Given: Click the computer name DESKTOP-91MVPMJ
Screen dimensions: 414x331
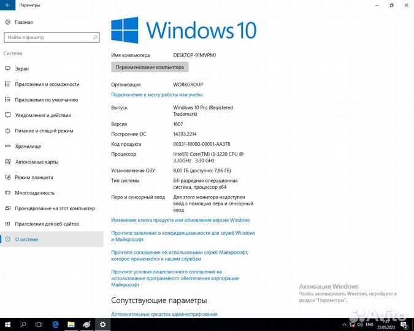Looking at the screenshot, I should [x=194, y=55].
